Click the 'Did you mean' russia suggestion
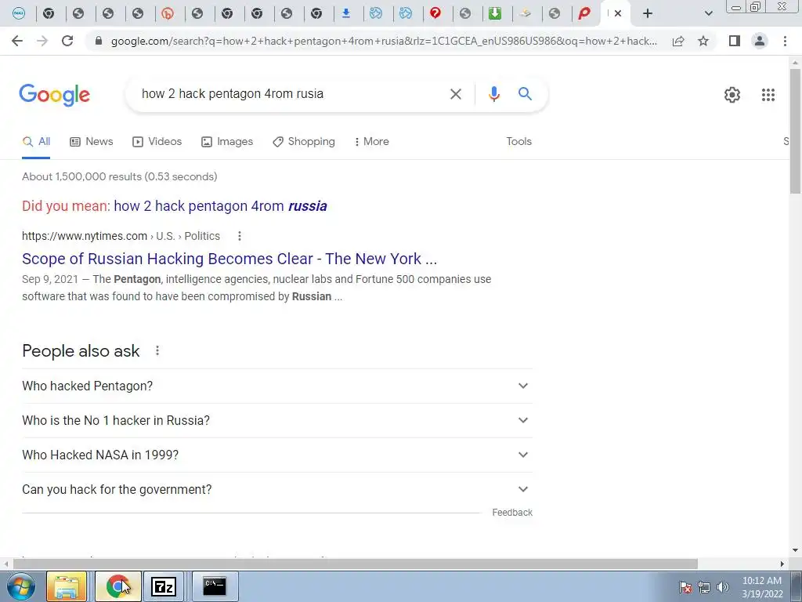The height and width of the screenshot is (602, 802). pos(220,206)
